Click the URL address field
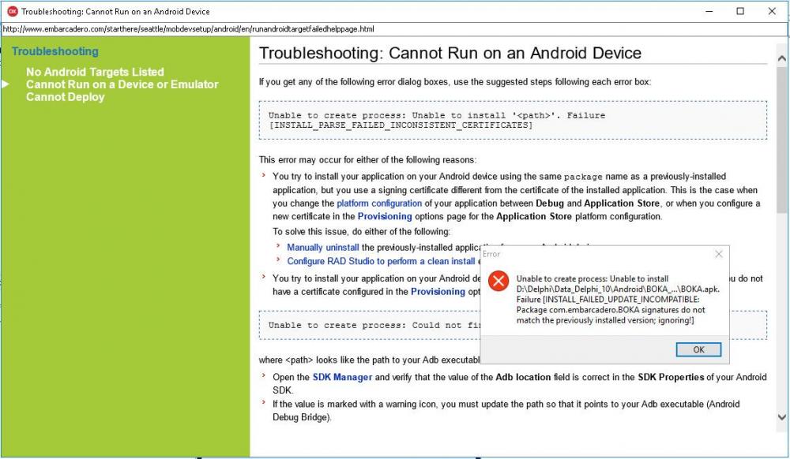Screen dimensions: 790x459 pyautogui.click(x=393, y=29)
